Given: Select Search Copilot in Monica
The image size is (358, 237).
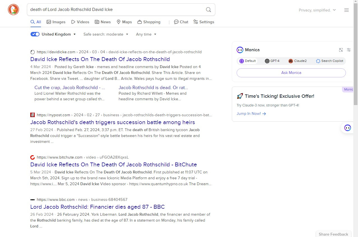Looking at the screenshot, I should pyautogui.click(x=330, y=61).
